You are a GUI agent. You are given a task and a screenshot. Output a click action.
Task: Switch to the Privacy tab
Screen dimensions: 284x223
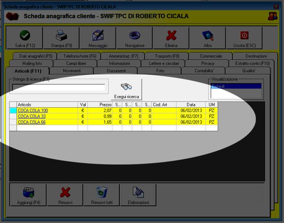tap(208, 63)
